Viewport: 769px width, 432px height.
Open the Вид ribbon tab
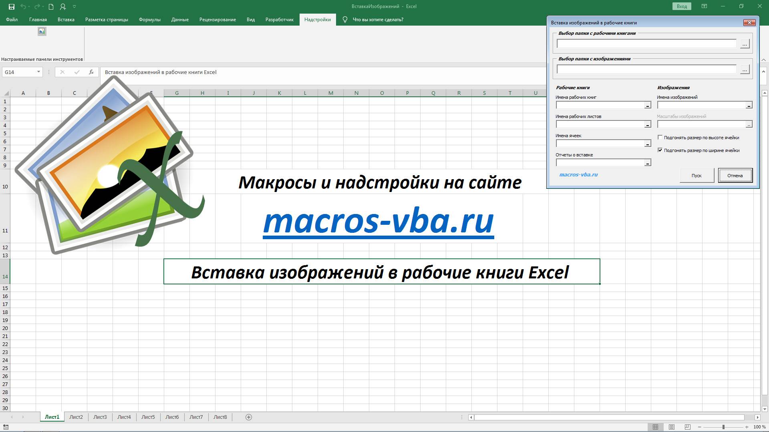point(251,19)
